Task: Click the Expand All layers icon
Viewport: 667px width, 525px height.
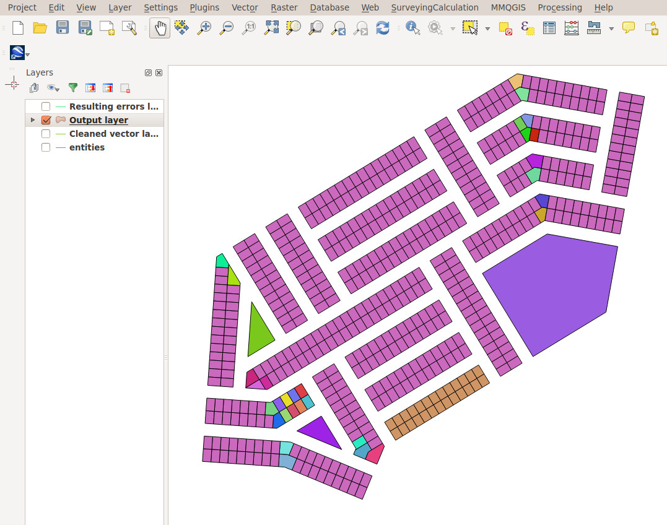Action: 90,88
